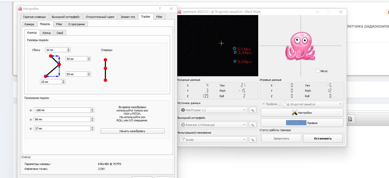Select the Клипса model tab
389x178 pixels.
(x=32, y=33)
